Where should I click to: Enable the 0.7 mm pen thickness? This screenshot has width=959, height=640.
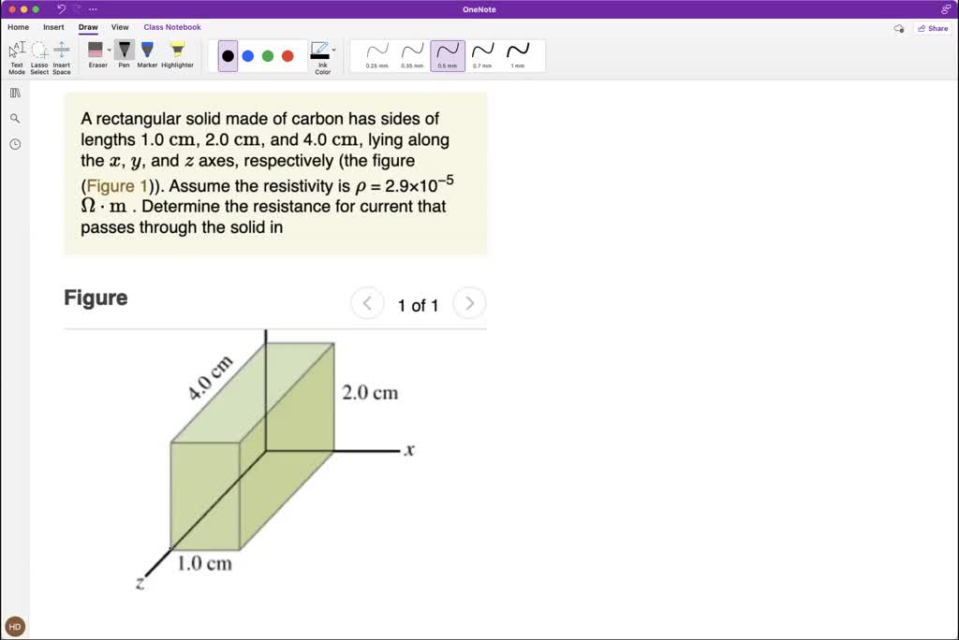click(482, 53)
